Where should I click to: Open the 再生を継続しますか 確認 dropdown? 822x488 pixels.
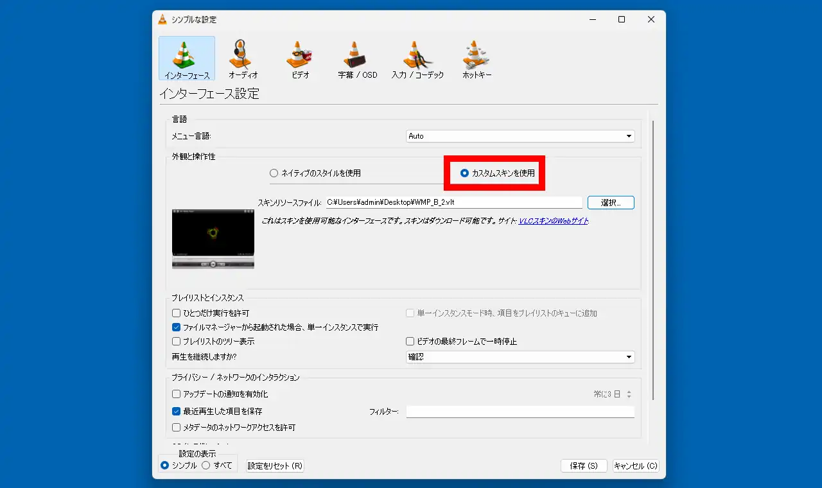521,357
